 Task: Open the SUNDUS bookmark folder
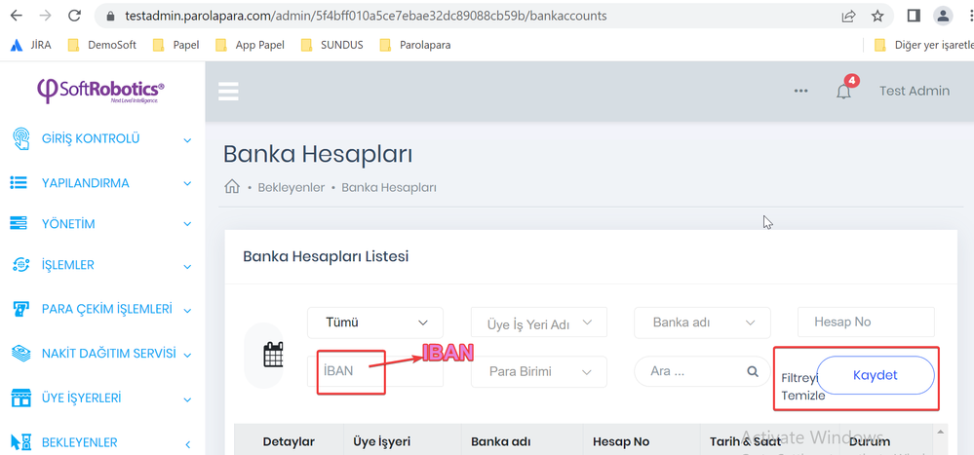[331, 45]
